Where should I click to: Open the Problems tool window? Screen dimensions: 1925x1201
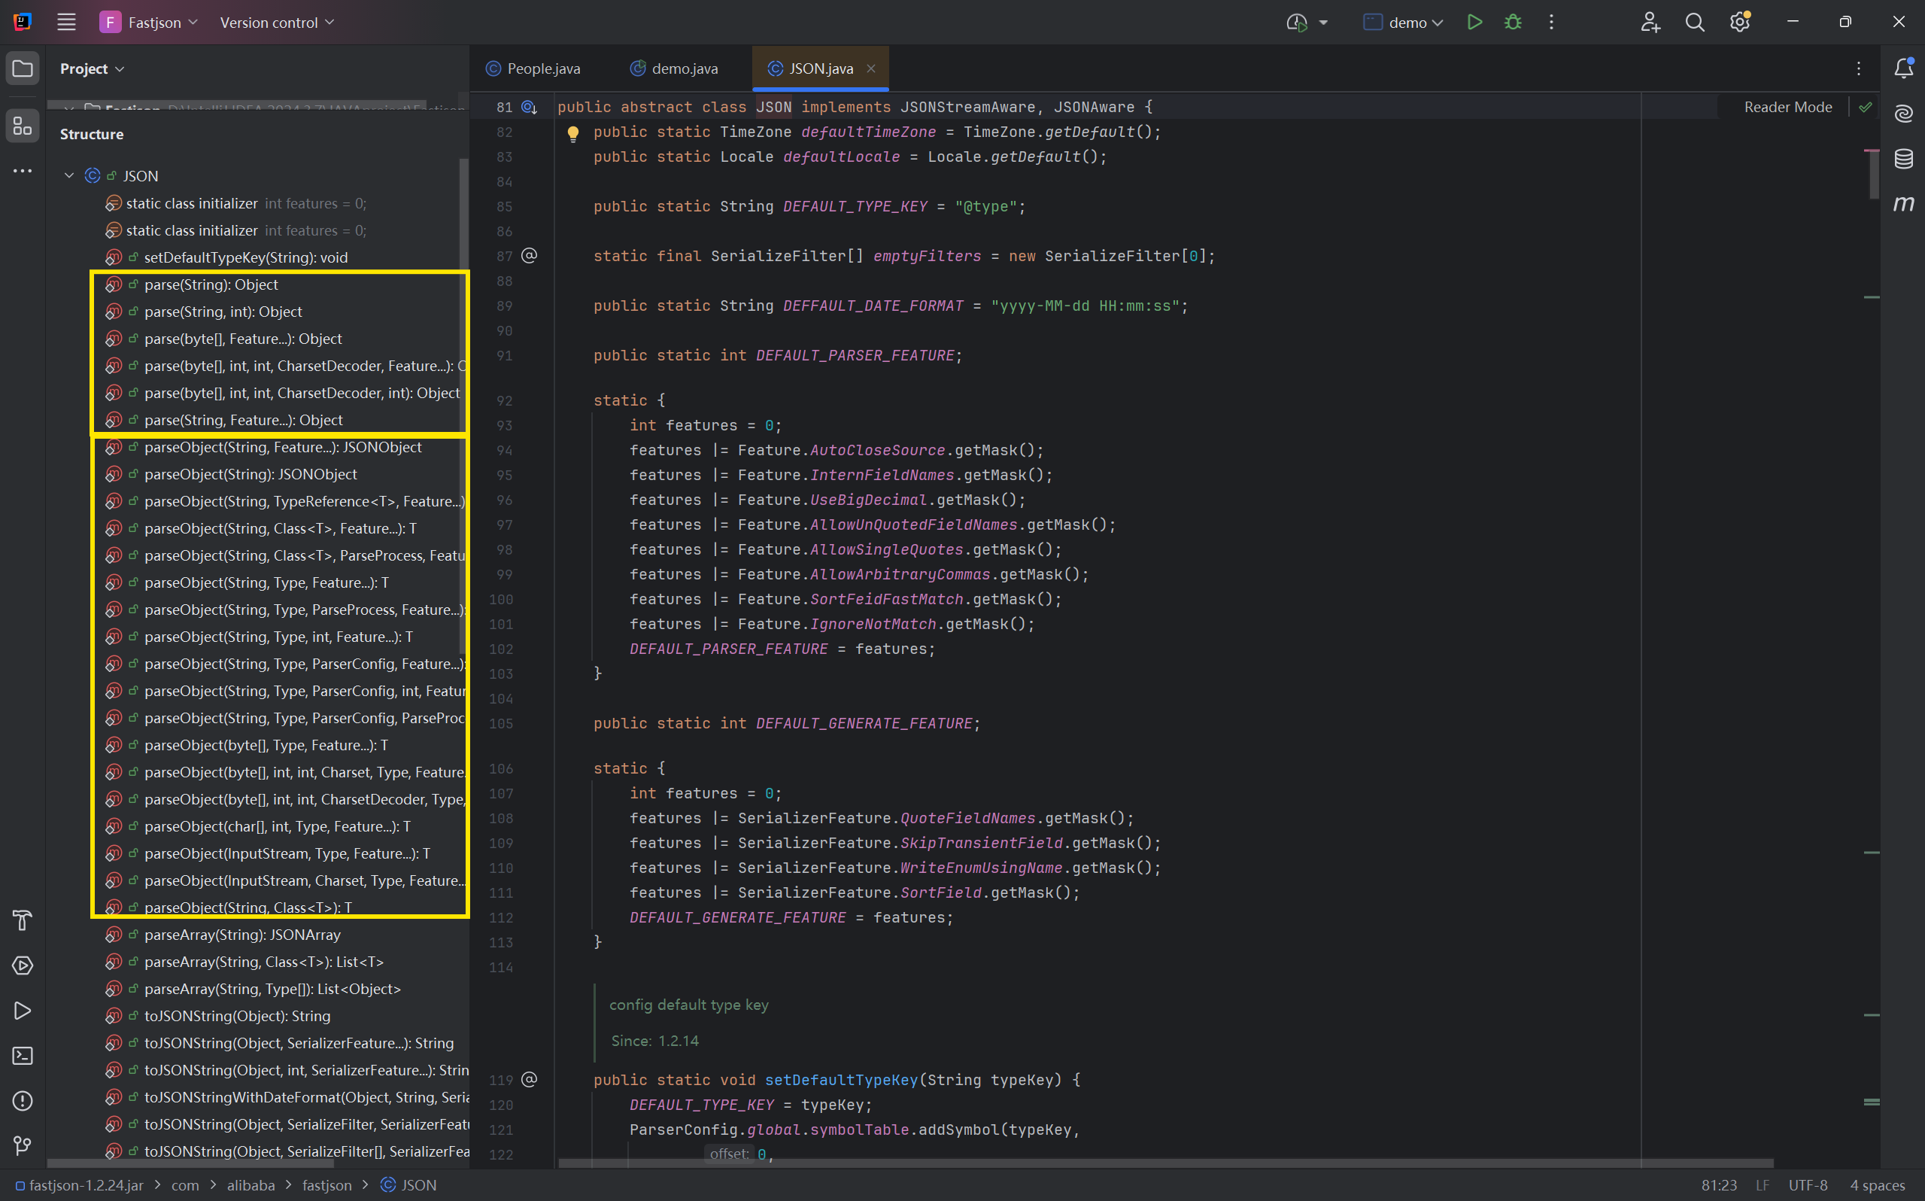(23, 1101)
